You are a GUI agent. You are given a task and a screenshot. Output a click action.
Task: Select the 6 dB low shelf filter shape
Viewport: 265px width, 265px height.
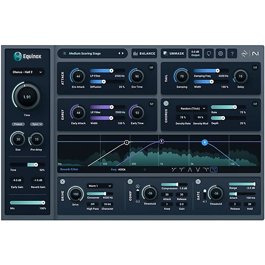click(x=174, y=170)
